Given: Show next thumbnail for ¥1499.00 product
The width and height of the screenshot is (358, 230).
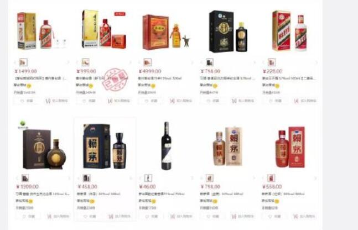Looking at the screenshot, I should 68,62.
